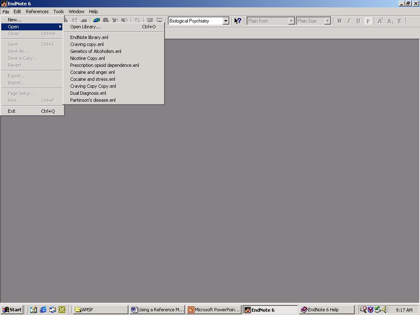Click the first quick launch notepad icon
The width and height of the screenshot is (420, 315).
tap(34, 310)
